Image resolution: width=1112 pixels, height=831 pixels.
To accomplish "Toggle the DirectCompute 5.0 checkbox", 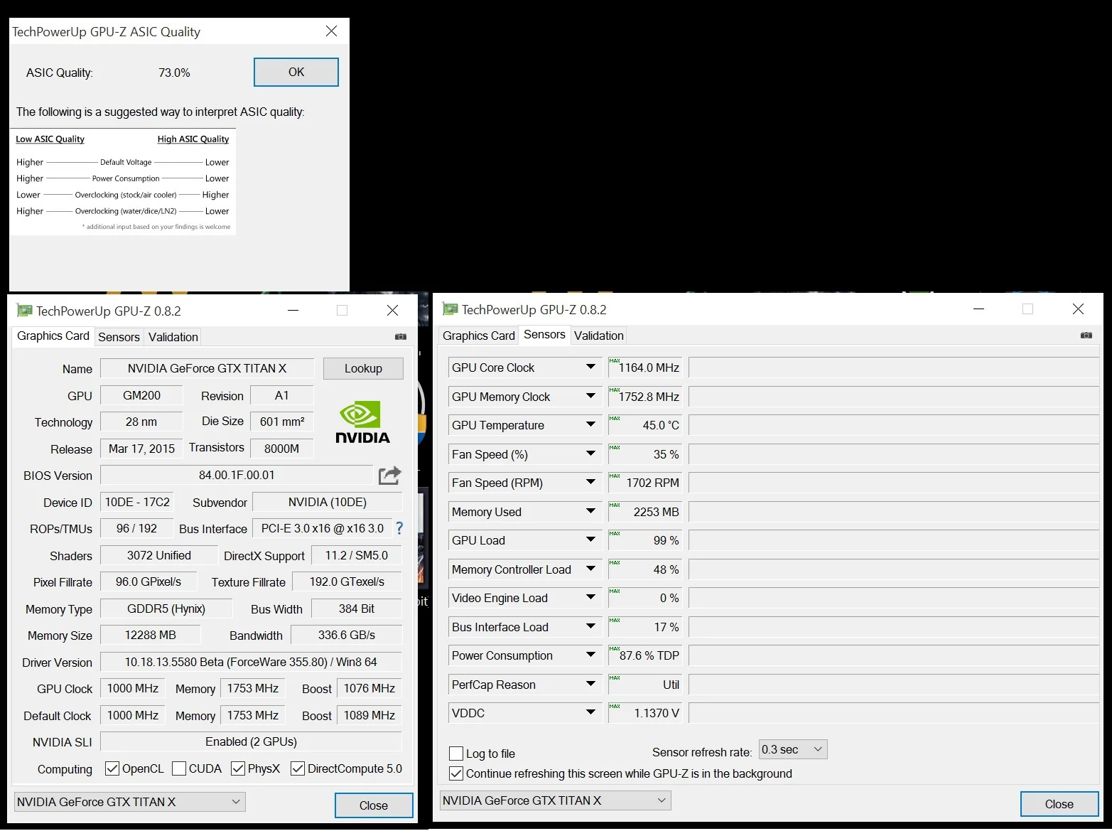I will tap(298, 768).
